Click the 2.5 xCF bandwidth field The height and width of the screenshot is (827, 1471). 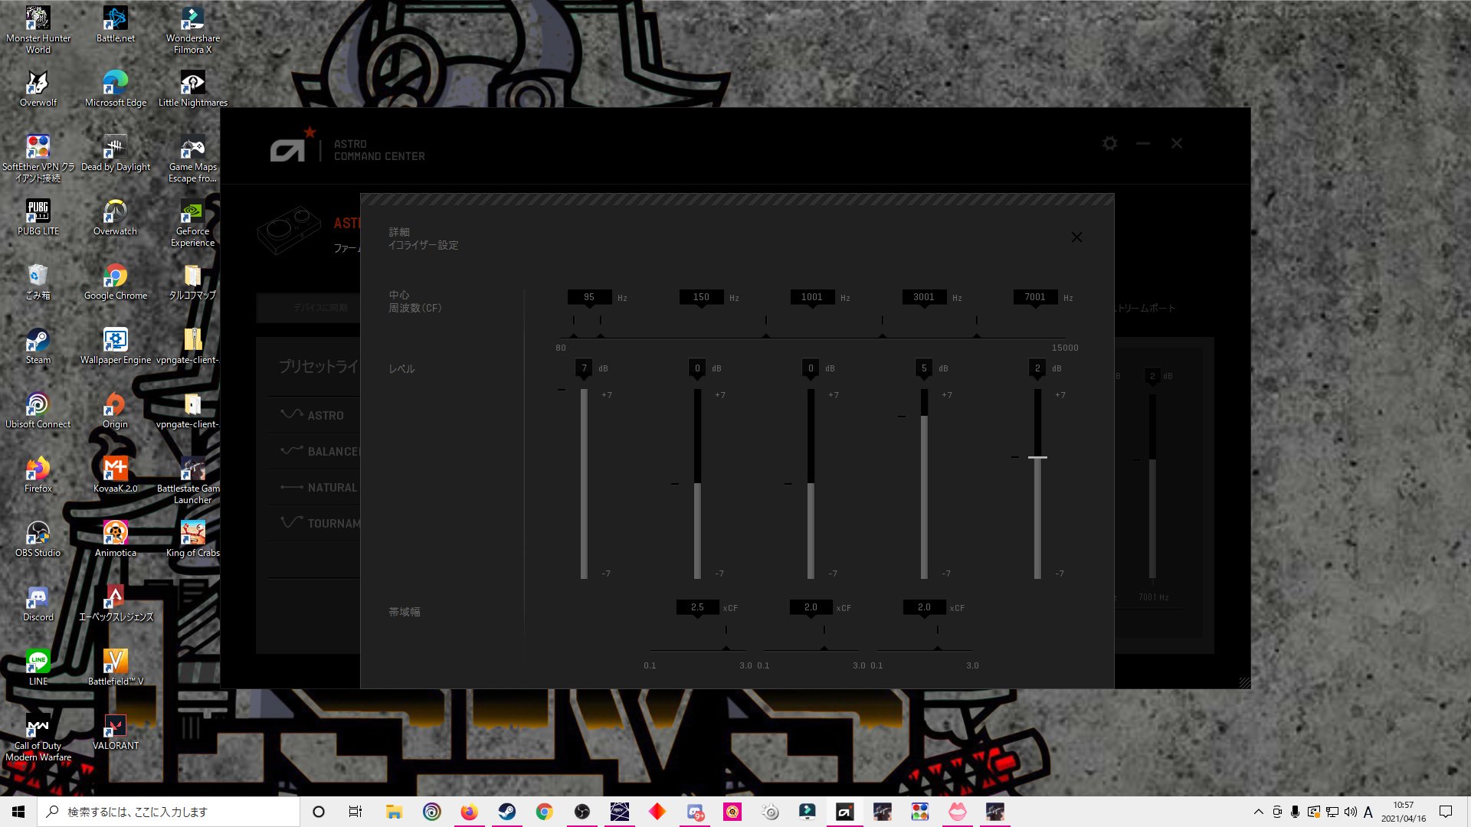coord(697,607)
